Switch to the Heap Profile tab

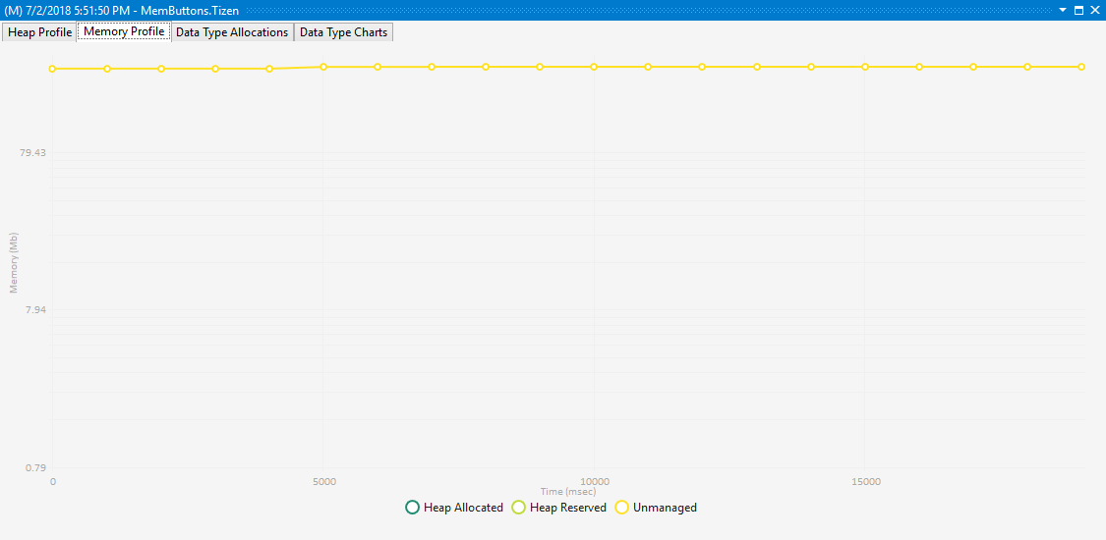pyautogui.click(x=39, y=32)
